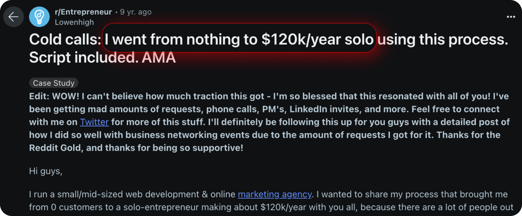Go to the r/Entrepreneur subreddit link
The image size is (522, 216).
click(83, 12)
